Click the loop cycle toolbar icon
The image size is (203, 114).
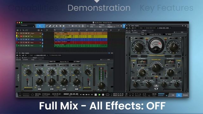pos(79,26)
